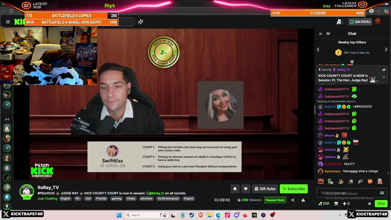Screen dimensions: 391x220
Task: Collapse the chat panel with arrow icon
Action: tap(320, 34)
